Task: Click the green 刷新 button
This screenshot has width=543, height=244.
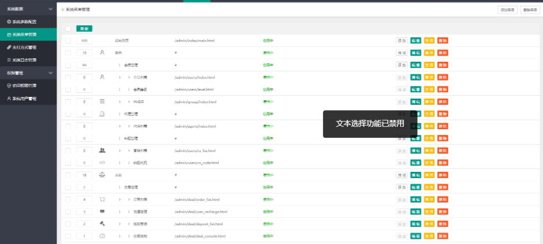Action: [x=84, y=29]
